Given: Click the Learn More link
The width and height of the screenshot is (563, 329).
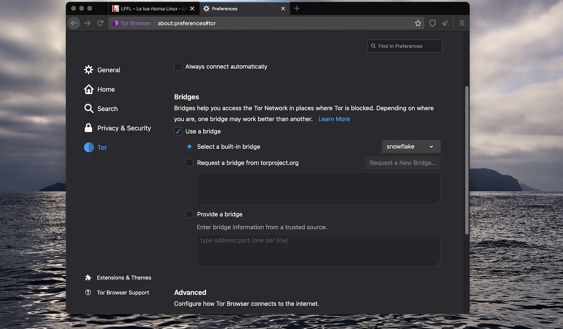Looking at the screenshot, I should (334, 119).
